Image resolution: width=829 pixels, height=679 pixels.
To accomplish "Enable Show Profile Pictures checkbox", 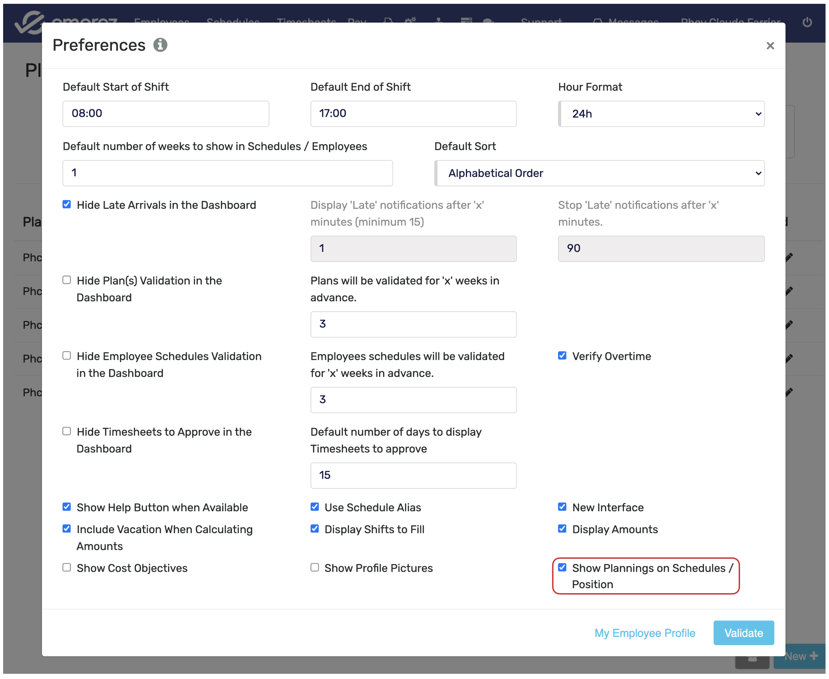I will point(315,567).
